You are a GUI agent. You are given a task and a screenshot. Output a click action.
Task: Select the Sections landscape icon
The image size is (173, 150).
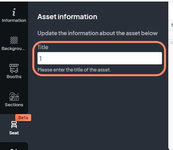tap(14, 96)
